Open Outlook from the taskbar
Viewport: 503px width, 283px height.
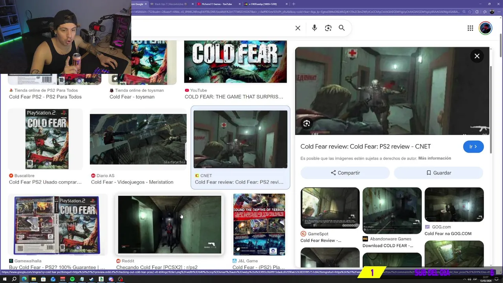coord(53,279)
